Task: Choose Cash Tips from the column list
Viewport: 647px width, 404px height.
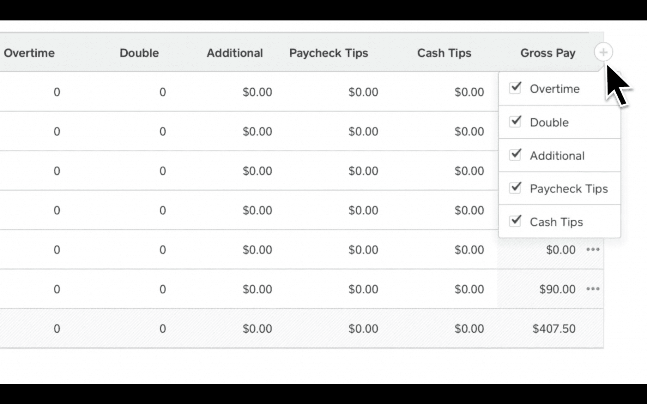Action: (x=556, y=222)
